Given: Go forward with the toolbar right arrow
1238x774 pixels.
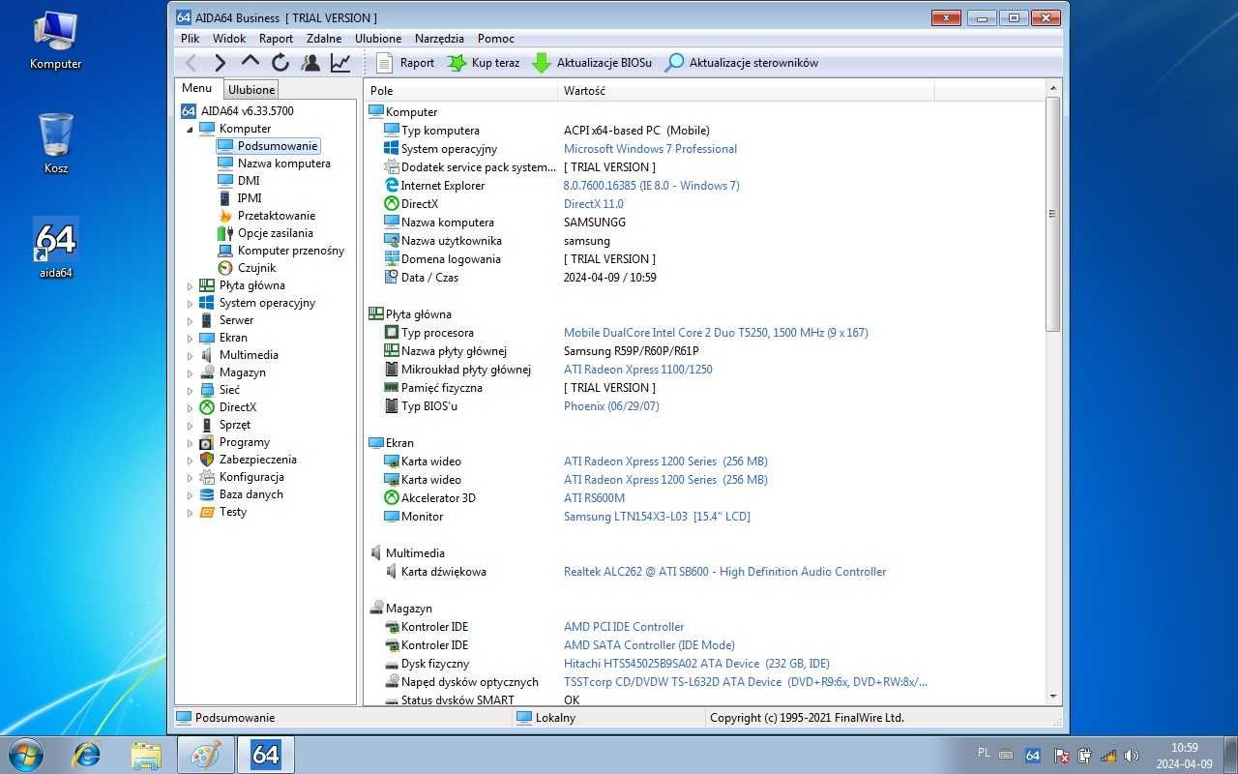Looking at the screenshot, I should 221,63.
